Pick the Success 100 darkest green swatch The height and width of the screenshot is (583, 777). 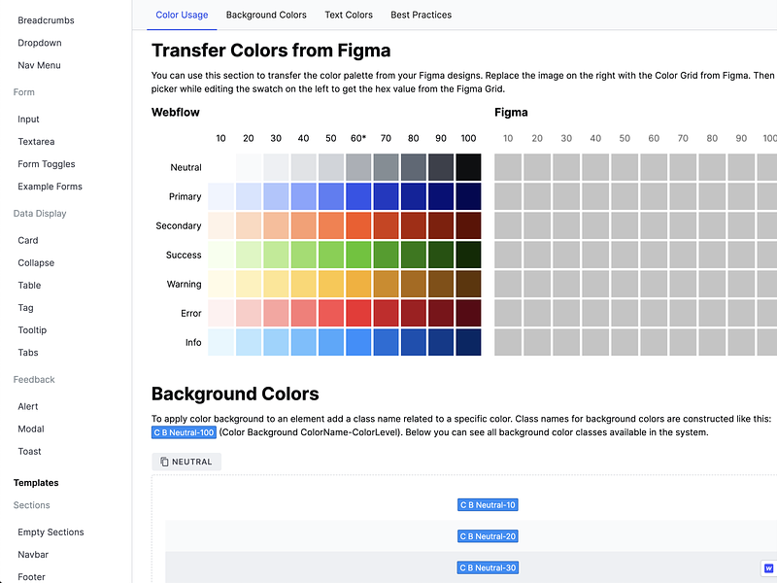click(x=468, y=255)
